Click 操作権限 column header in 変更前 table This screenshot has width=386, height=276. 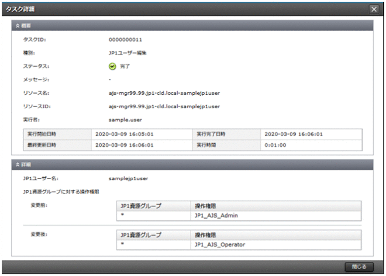[276, 206]
